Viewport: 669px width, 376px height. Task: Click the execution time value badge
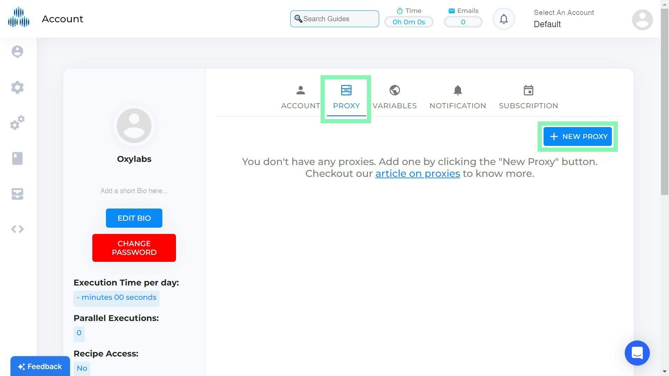[x=116, y=298]
